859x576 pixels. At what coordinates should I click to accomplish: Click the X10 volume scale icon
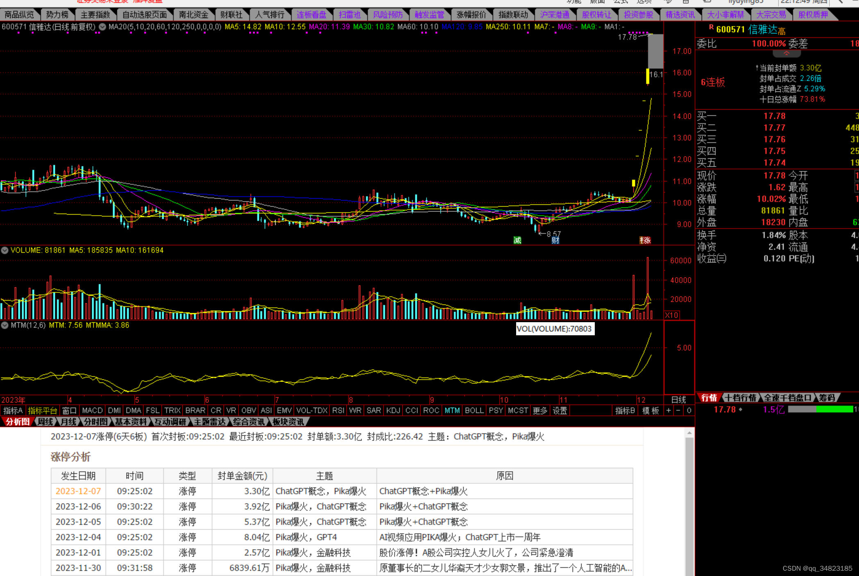point(672,315)
